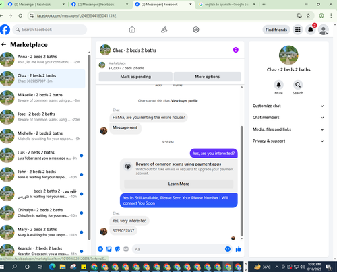Open the View buyer profile link
This screenshot has width=337, height=272.
(x=184, y=101)
